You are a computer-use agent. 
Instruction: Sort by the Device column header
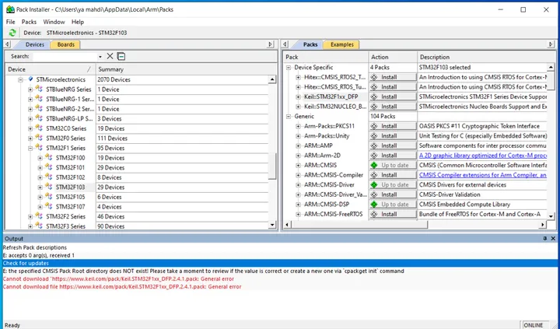[51, 69]
